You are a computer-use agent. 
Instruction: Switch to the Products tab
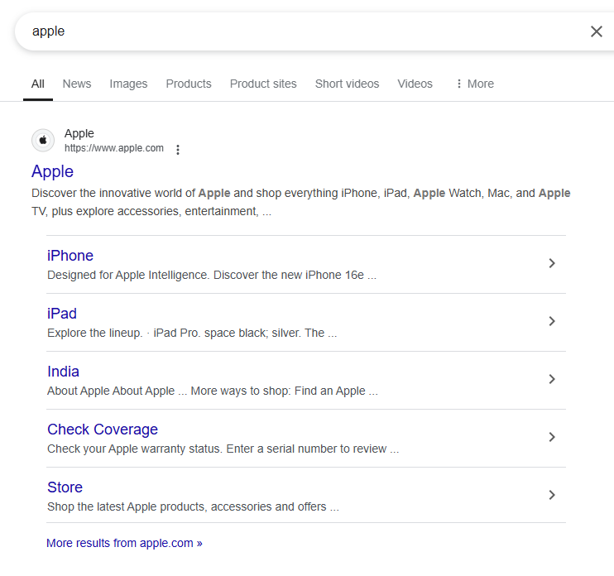click(189, 84)
